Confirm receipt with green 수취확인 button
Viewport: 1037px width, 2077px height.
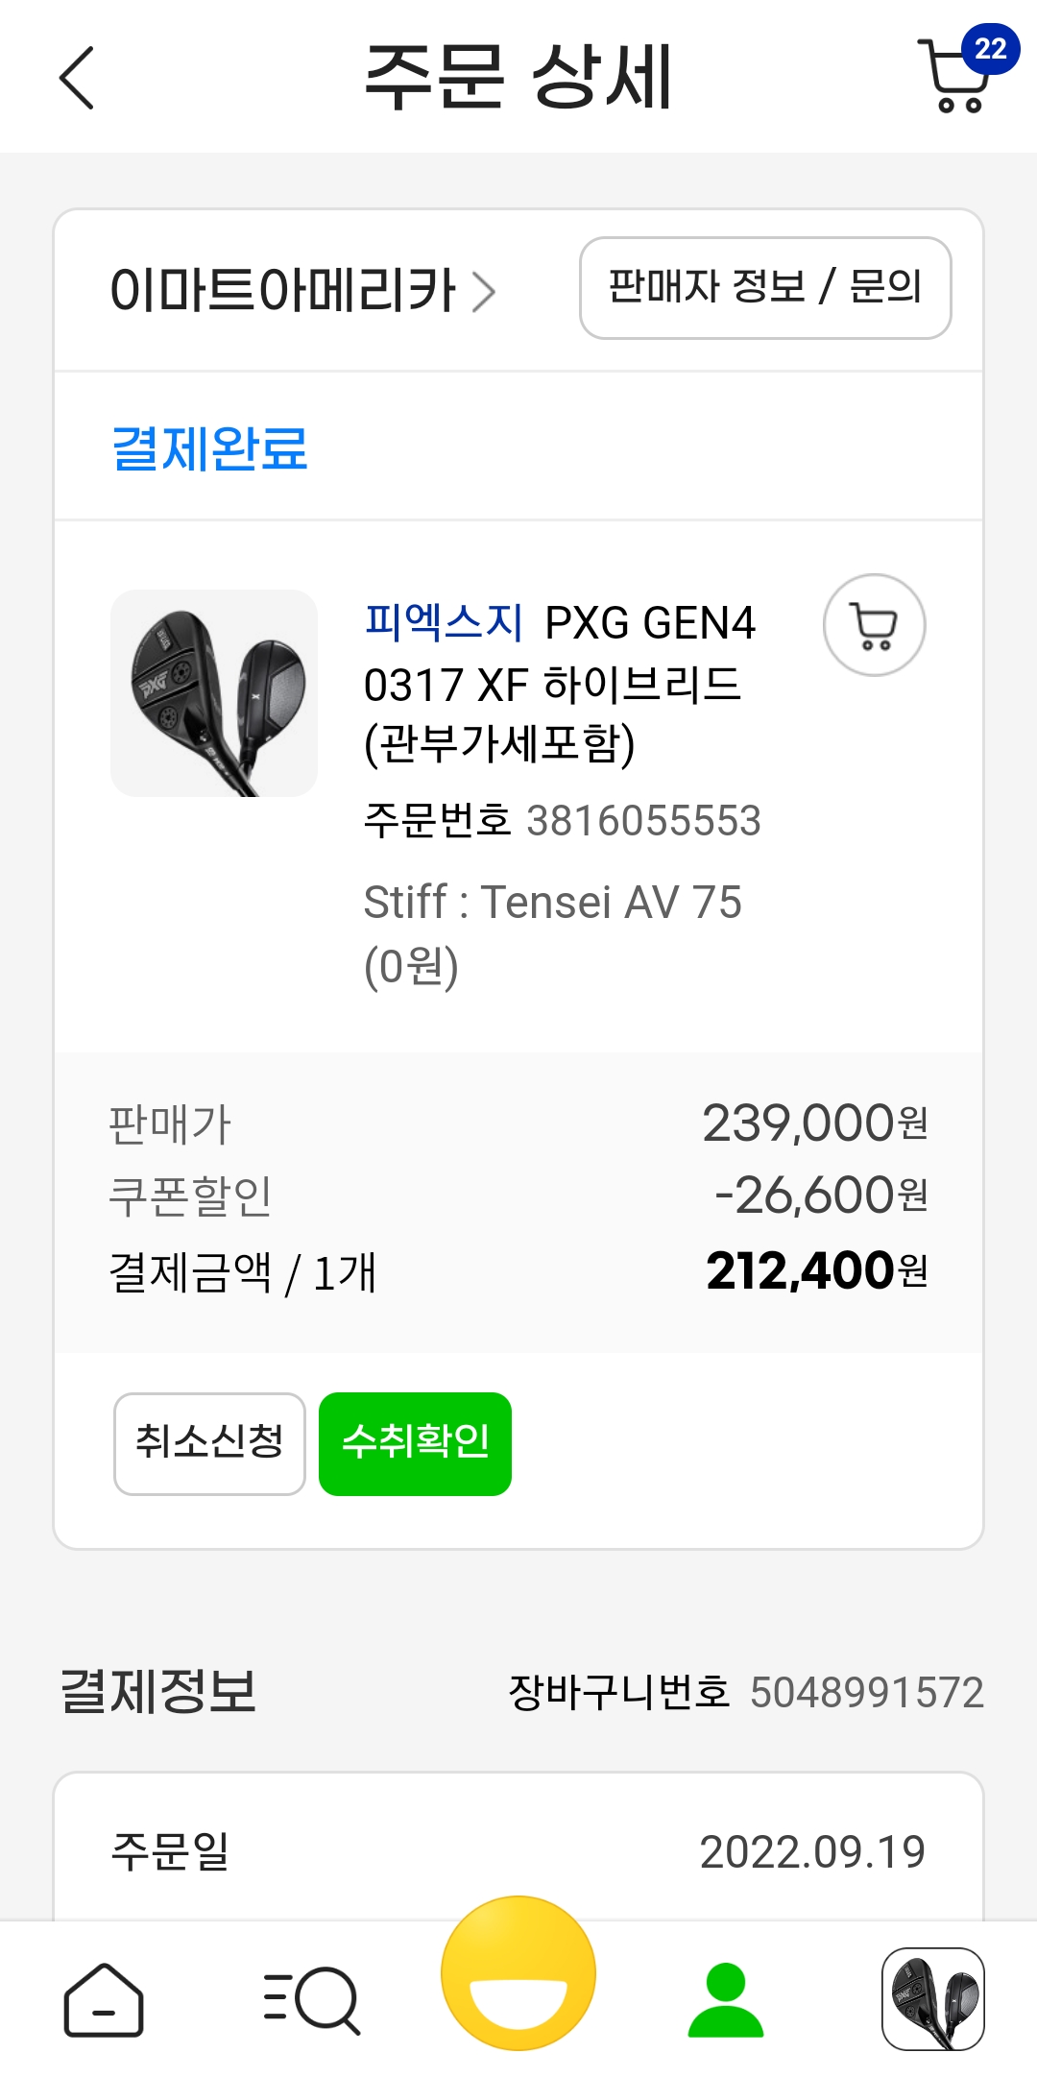point(415,1443)
